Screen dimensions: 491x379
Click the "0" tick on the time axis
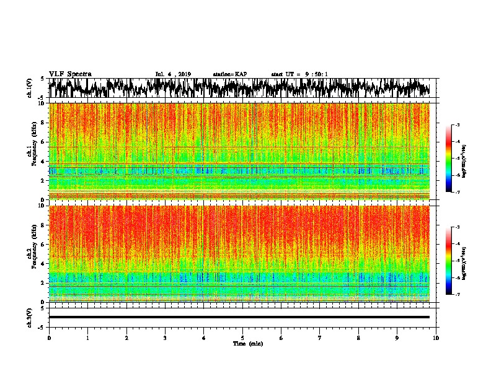coord(49,338)
